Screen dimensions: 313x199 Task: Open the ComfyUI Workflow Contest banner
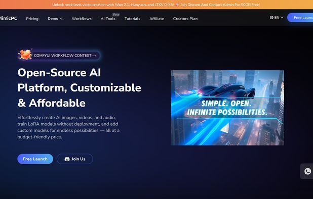point(59,56)
